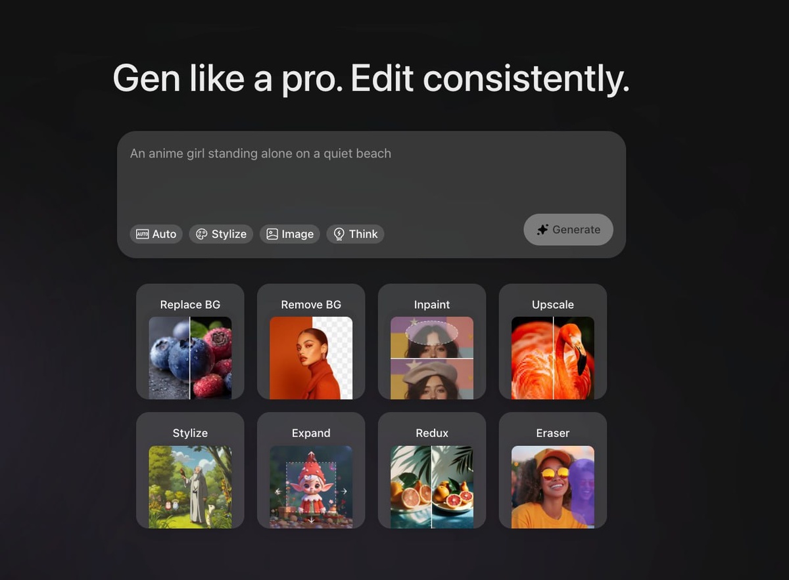Open the Redux grapefruit thumbnail
The width and height of the screenshot is (789, 580).
(432, 487)
